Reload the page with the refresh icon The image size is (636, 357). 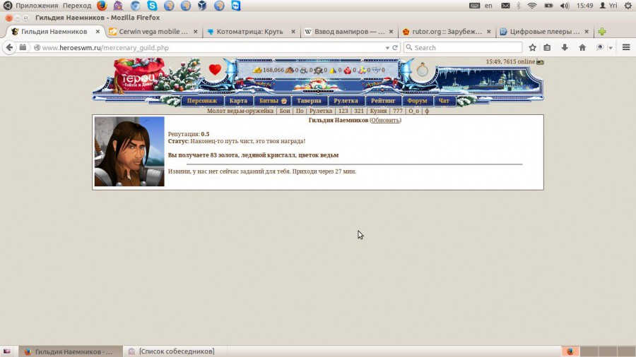(395, 47)
